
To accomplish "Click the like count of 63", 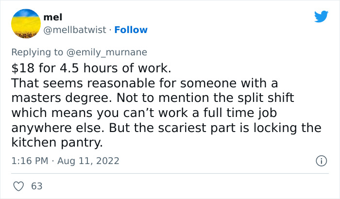I will tap(36, 186).
